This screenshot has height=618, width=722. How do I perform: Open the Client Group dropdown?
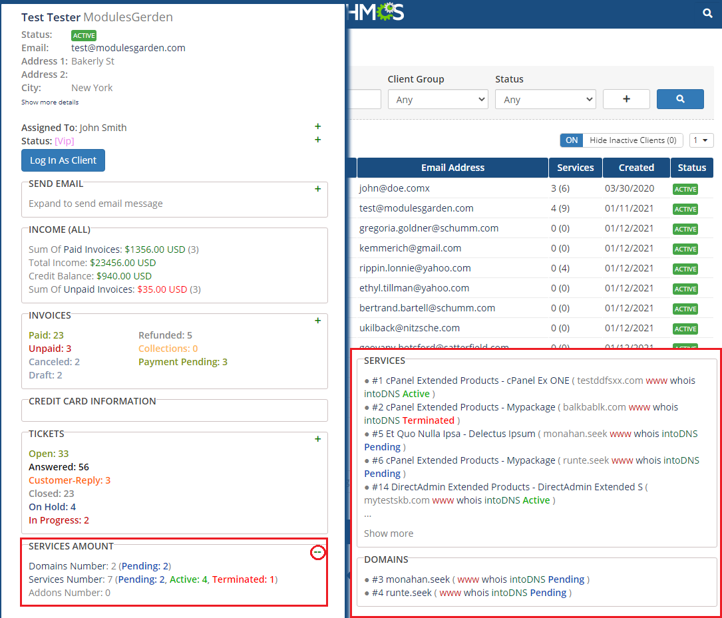coord(438,99)
